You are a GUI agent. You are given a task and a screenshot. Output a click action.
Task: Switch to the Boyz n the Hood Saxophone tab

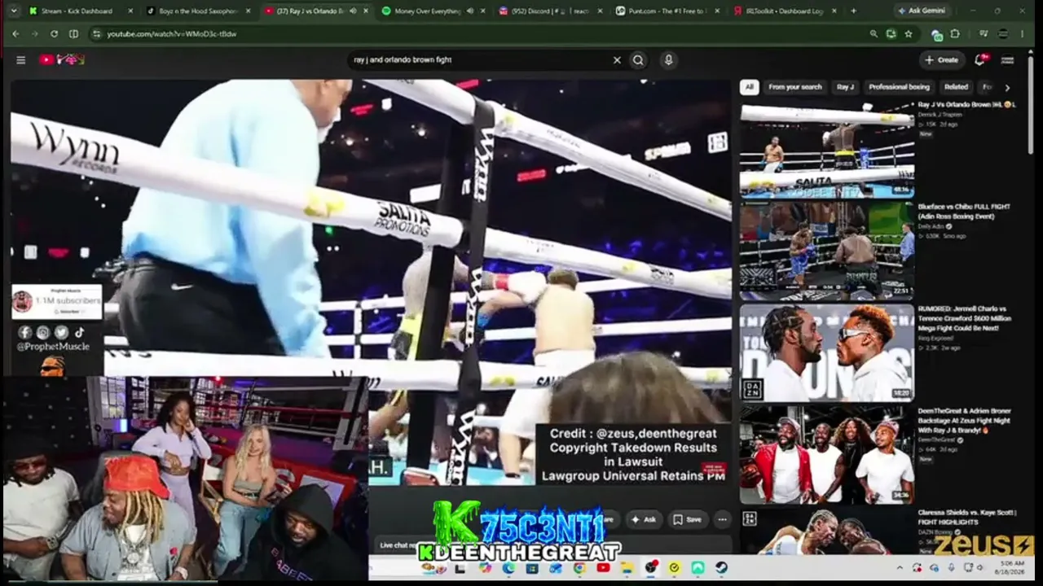click(199, 11)
